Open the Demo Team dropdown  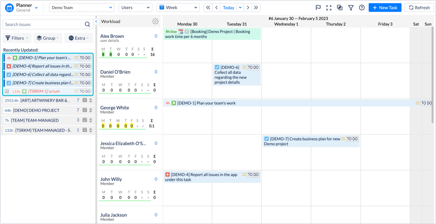pyautogui.click(x=81, y=7)
